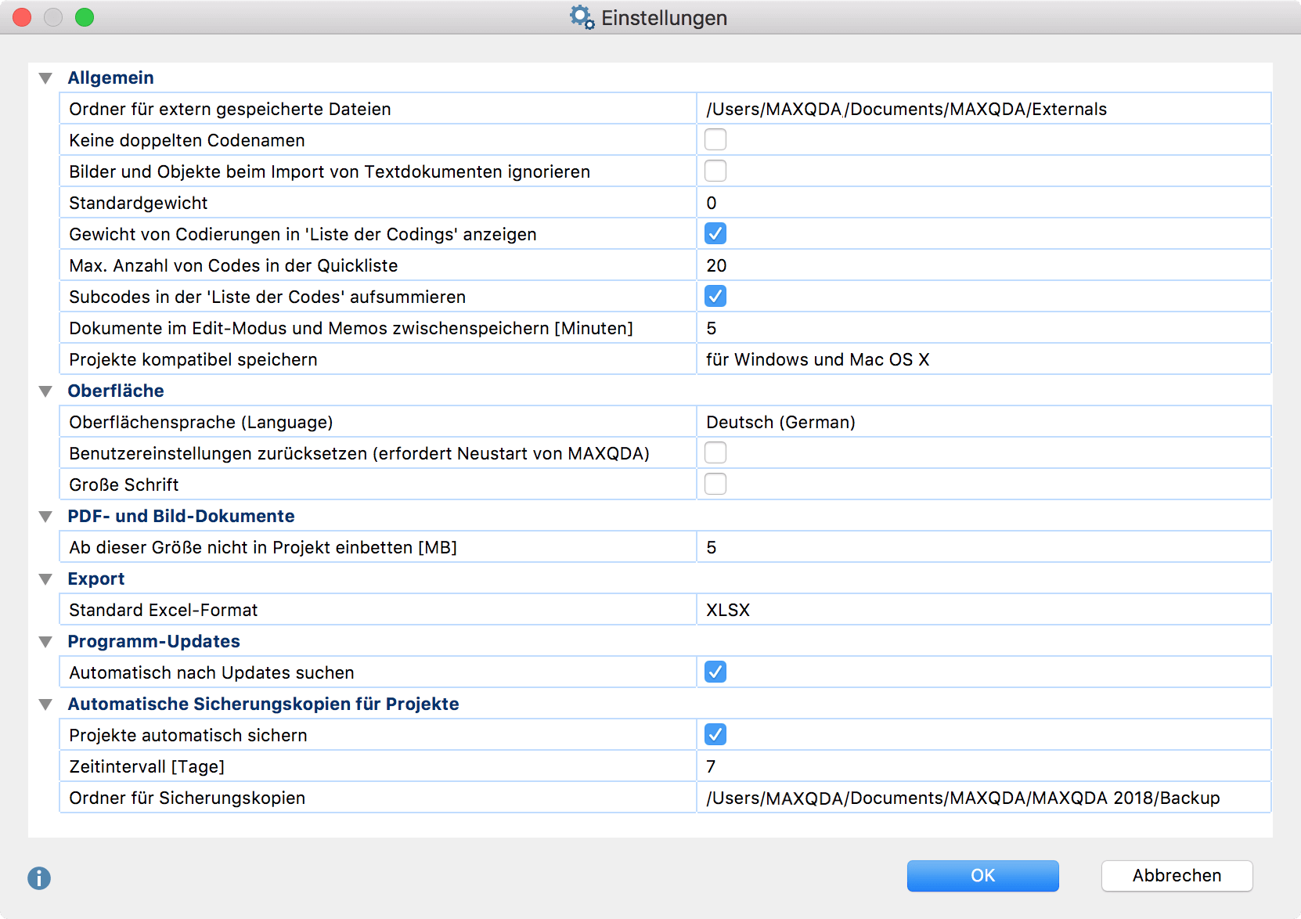Uncheck 'Projekte automatisch sichern'

point(715,734)
